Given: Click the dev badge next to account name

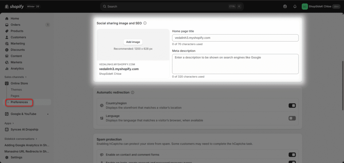Looking at the screenshot, I should click(x=336, y=7).
